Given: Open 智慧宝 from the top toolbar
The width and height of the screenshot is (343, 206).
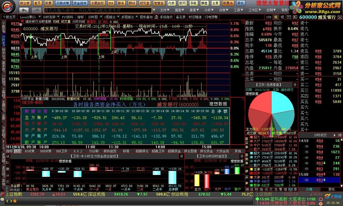Looking at the screenshot, I should point(159,3).
